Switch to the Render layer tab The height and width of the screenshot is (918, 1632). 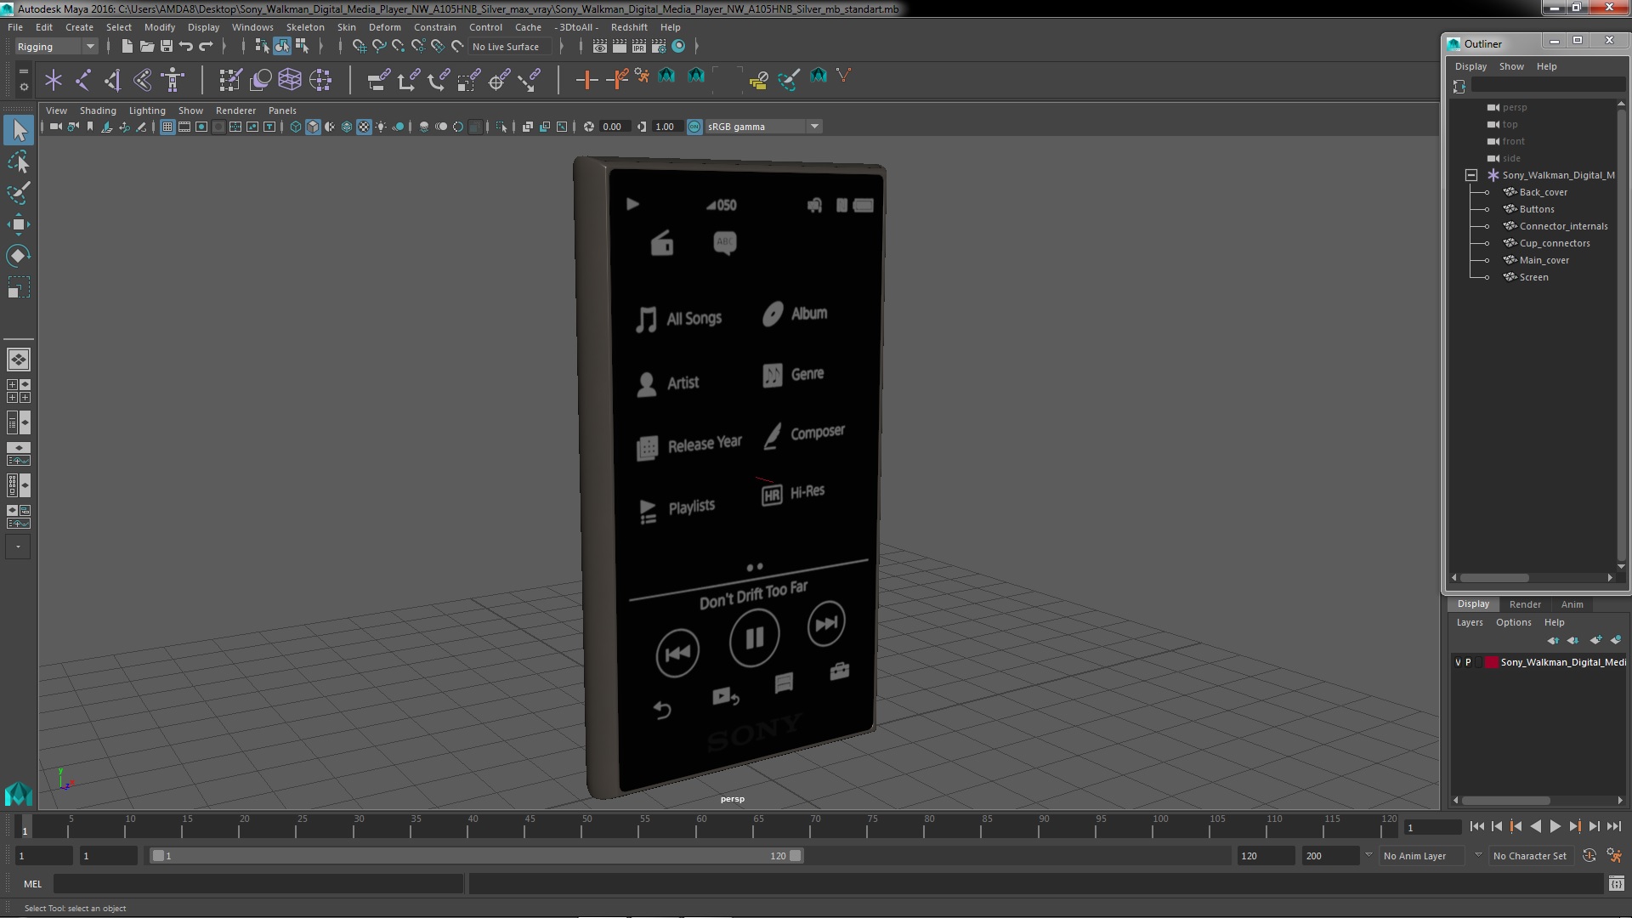[x=1525, y=604]
